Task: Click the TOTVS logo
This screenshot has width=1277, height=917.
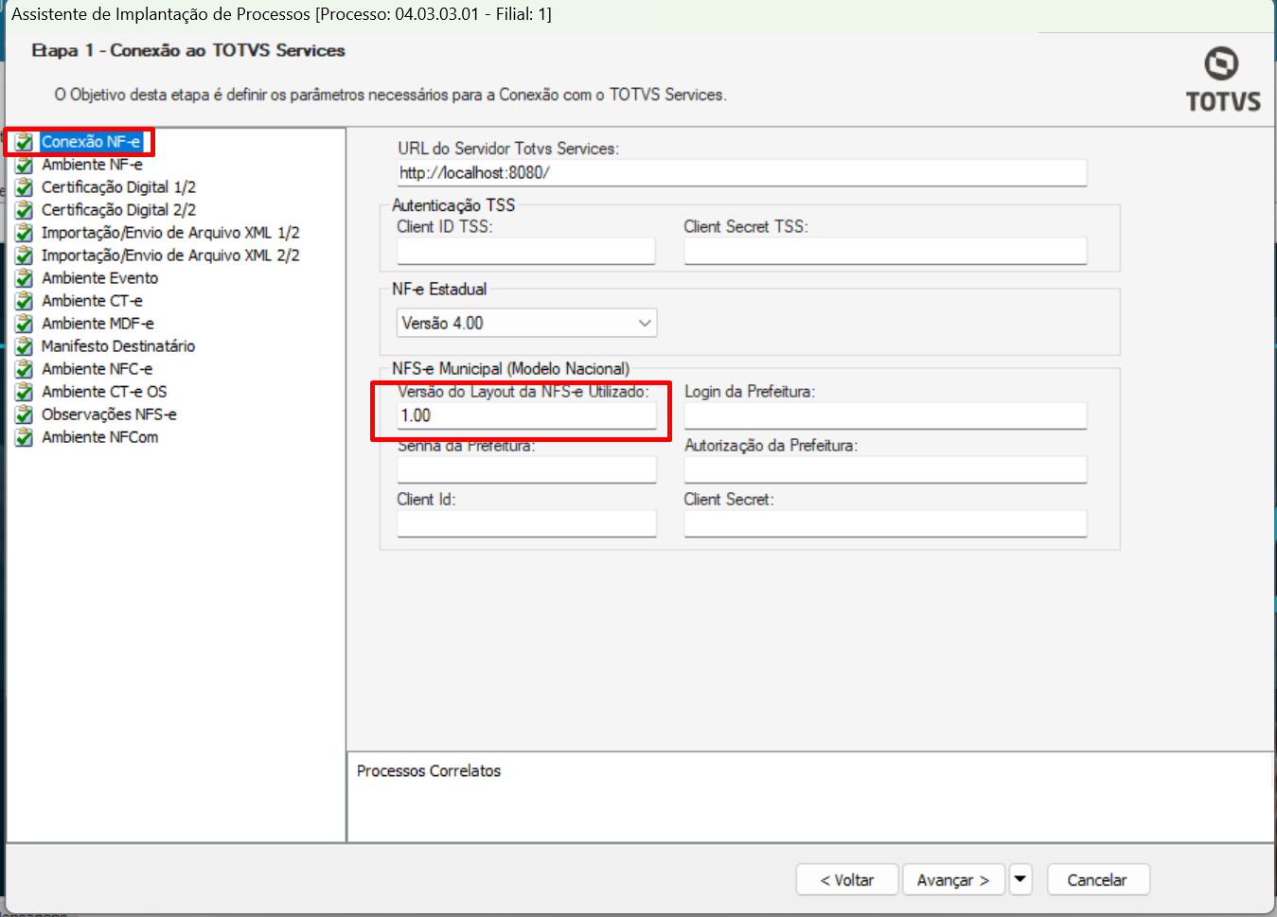Action: click(1223, 80)
